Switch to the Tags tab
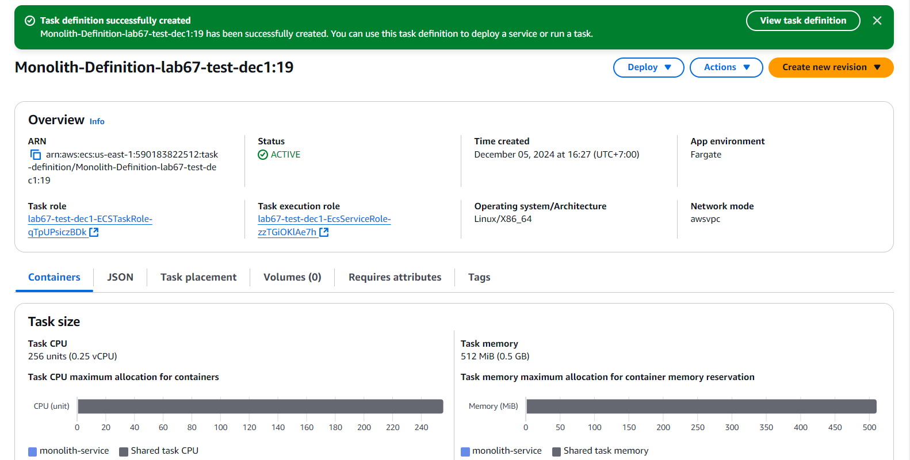 pos(479,277)
